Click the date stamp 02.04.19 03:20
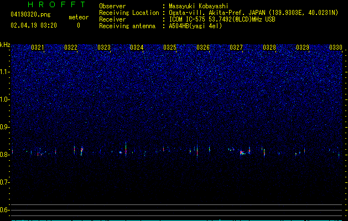This screenshot has width=348, height=221. pyautogui.click(x=34, y=25)
